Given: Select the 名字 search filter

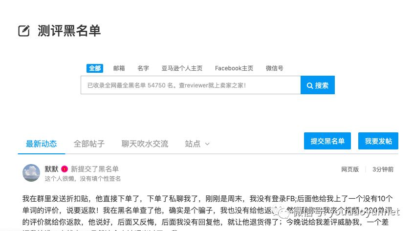Looking at the screenshot, I should click(143, 68).
